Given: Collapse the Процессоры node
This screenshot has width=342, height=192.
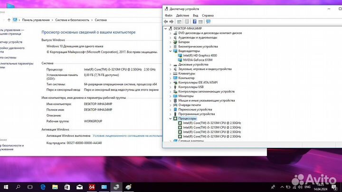Looking at the screenshot, I should pyautogui.click(x=171, y=118).
